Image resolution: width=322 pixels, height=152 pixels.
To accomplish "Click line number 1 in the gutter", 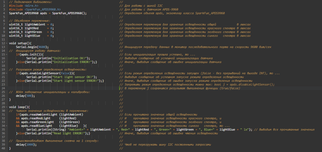I will [4, 2].
